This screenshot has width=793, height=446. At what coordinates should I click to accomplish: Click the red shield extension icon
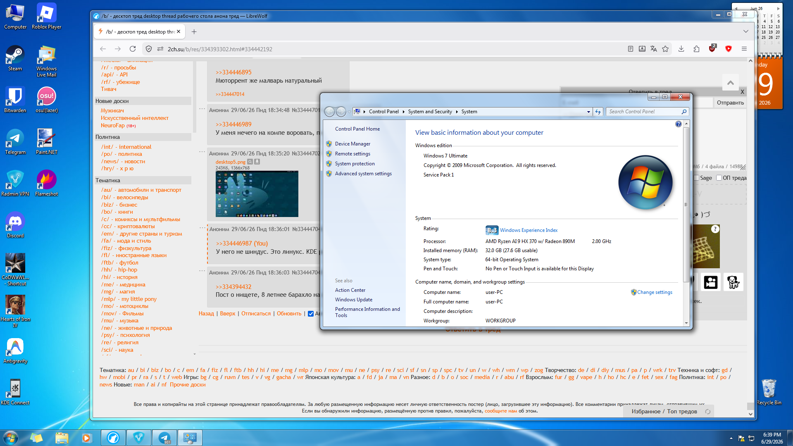point(728,49)
